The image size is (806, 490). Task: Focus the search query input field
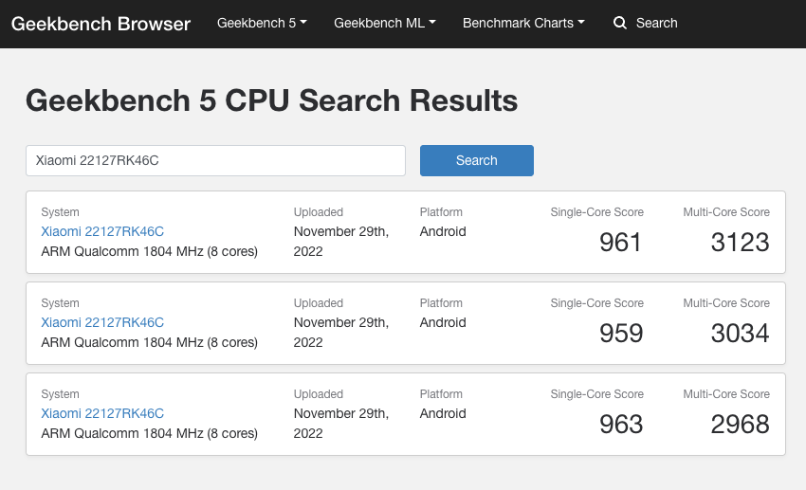point(216,161)
